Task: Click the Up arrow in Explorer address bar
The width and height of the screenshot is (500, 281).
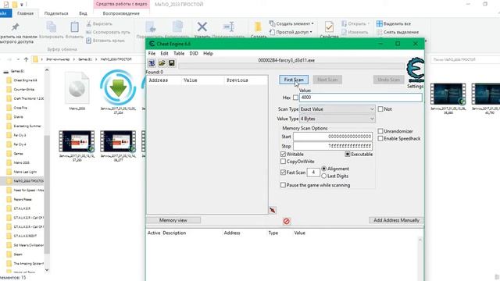Action: [x=26, y=59]
